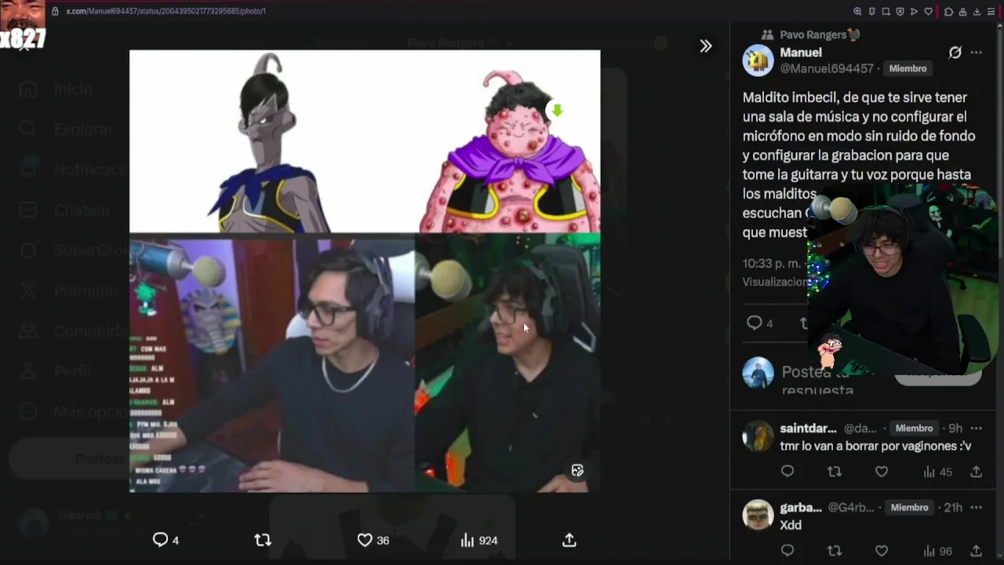
Task: Click the 'Xdd' reply text
Action: 791,525
